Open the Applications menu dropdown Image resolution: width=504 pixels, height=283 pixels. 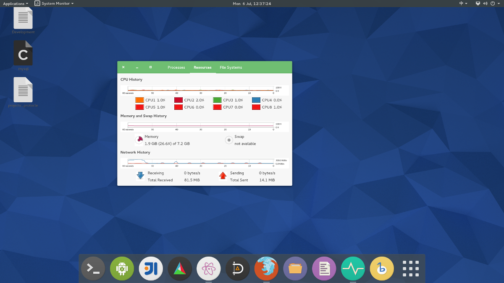[16, 3]
